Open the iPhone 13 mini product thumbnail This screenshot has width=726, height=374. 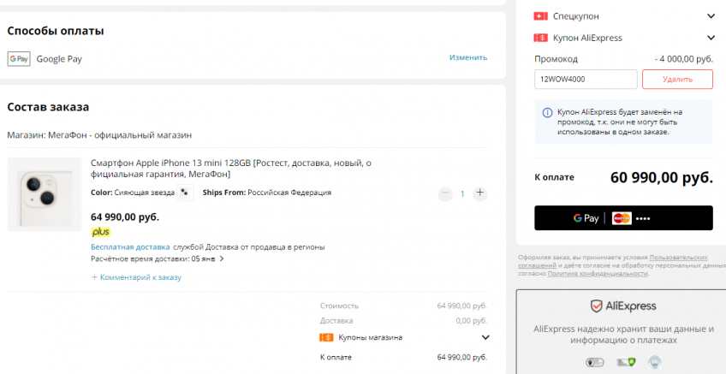pos(45,194)
